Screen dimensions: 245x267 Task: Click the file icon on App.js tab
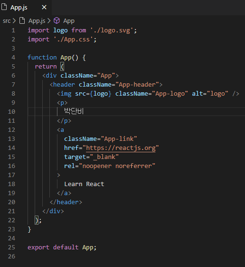(x=4, y=7)
